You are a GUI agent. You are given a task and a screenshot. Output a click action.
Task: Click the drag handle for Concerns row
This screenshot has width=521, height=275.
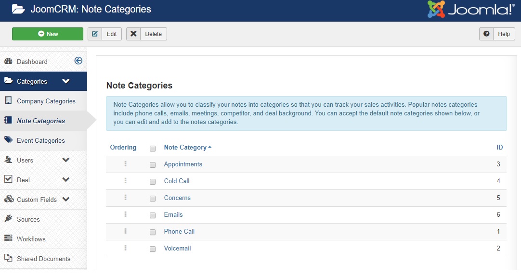coord(126,198)
